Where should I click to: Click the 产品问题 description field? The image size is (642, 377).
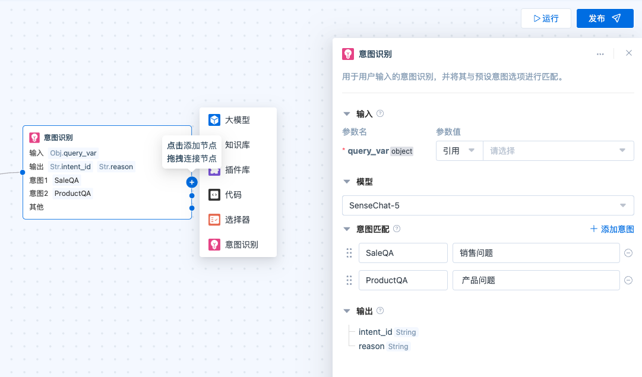[x=536, y=280]
